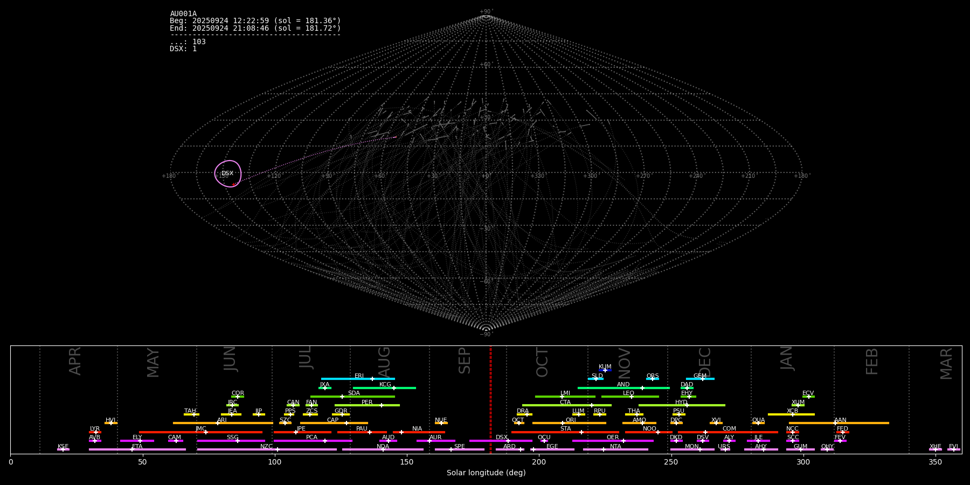Click the LYR shower marker
The image size is (970, 485).
point(95,432)
